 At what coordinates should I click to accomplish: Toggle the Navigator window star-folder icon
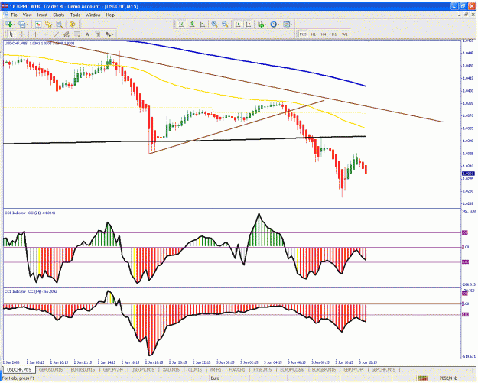click(48, 24)
